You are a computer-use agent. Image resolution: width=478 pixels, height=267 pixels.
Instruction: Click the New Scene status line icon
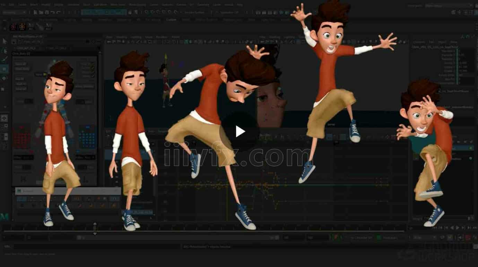[x=36, y=12]
